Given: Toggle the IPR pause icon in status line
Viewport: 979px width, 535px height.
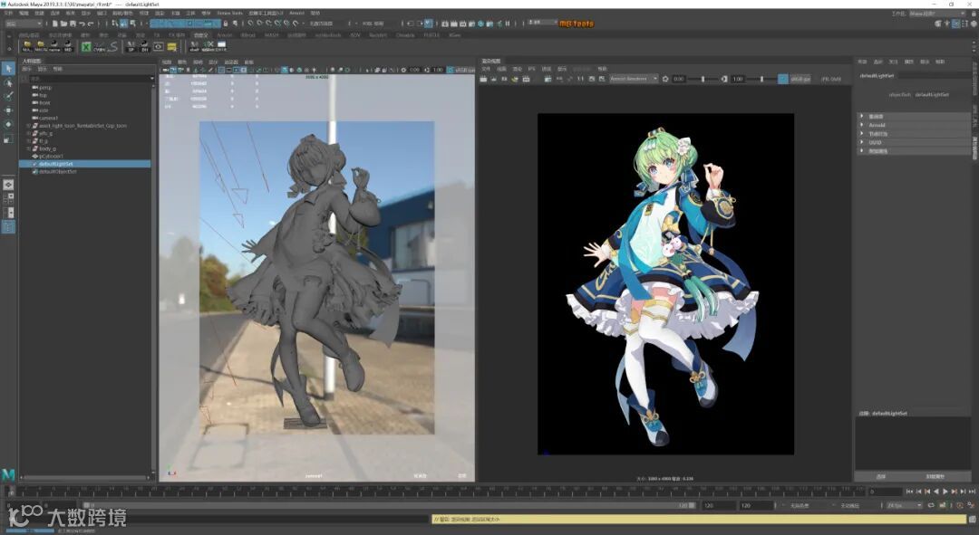Looking at the screenshot, I should pos(508,24).
